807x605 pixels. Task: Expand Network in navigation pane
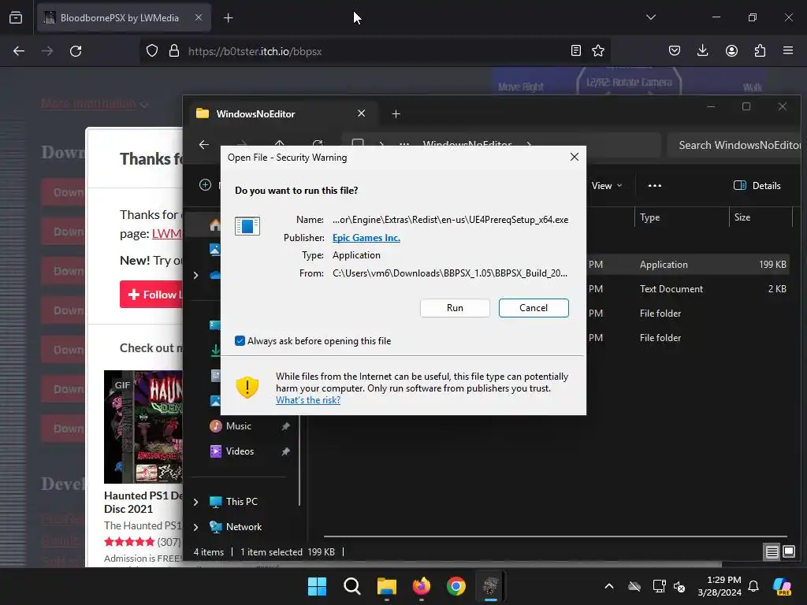pos(196,527)
